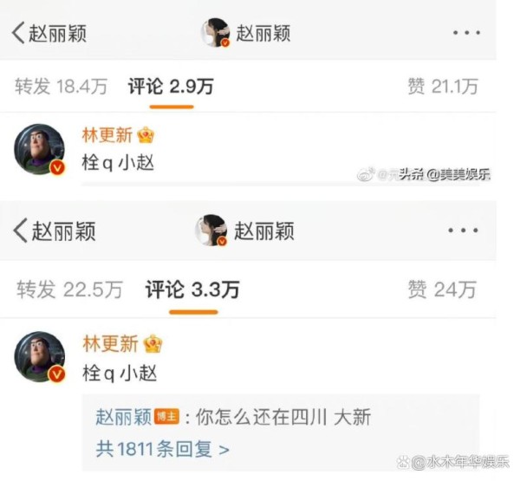This screenshot has width=520, height=481.
Task: Tap the back arrow in lower header
Action: click(20, 231)
